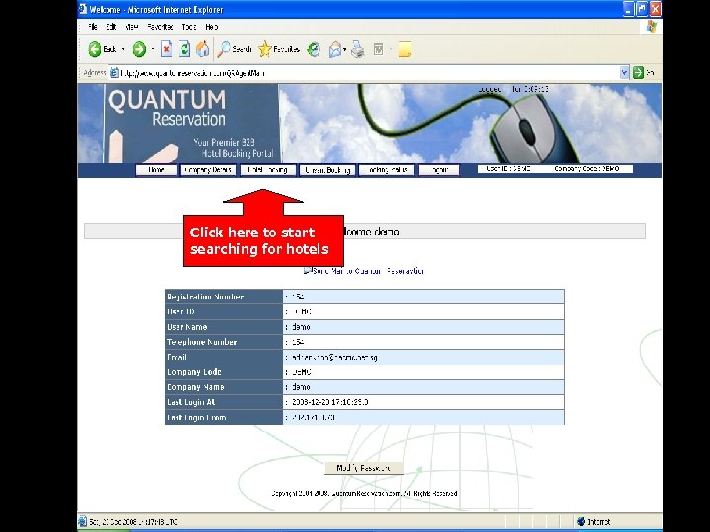Screen dimensions: 710x532
Task: Click the yellow notes toolbar icon
Action: (405, 49)
